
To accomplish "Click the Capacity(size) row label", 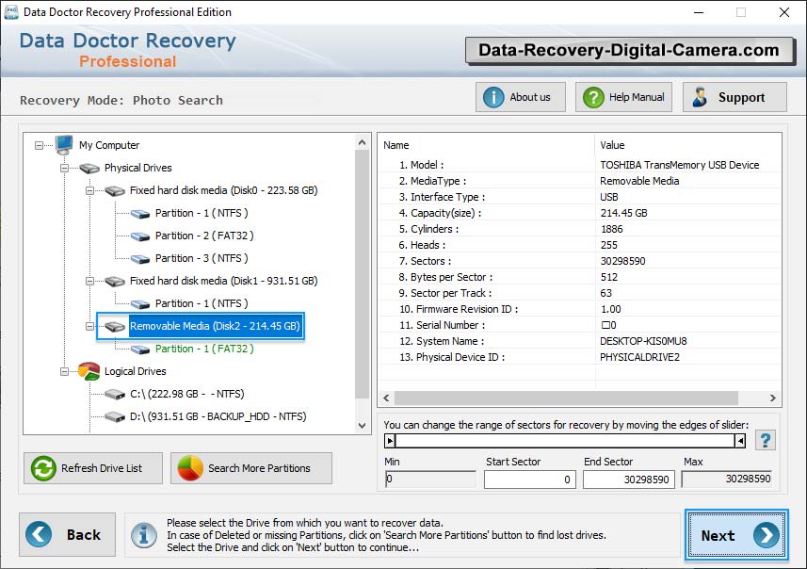I will click(440, 213).
